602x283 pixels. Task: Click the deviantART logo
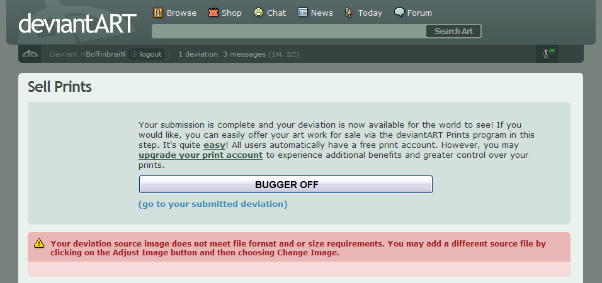pos(77,23)
